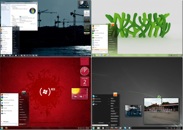The image size is (183, 130).
Task: Expand Windows Media Player submenu arrow in red menu
Action: pos(17,111)
